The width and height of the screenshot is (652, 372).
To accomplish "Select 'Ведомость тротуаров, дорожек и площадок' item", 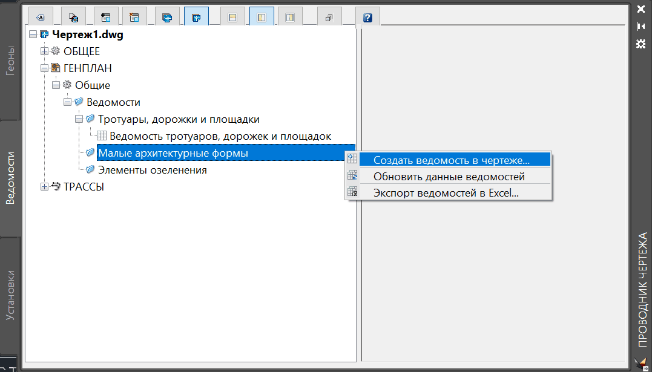I will [x=220, y=136].
